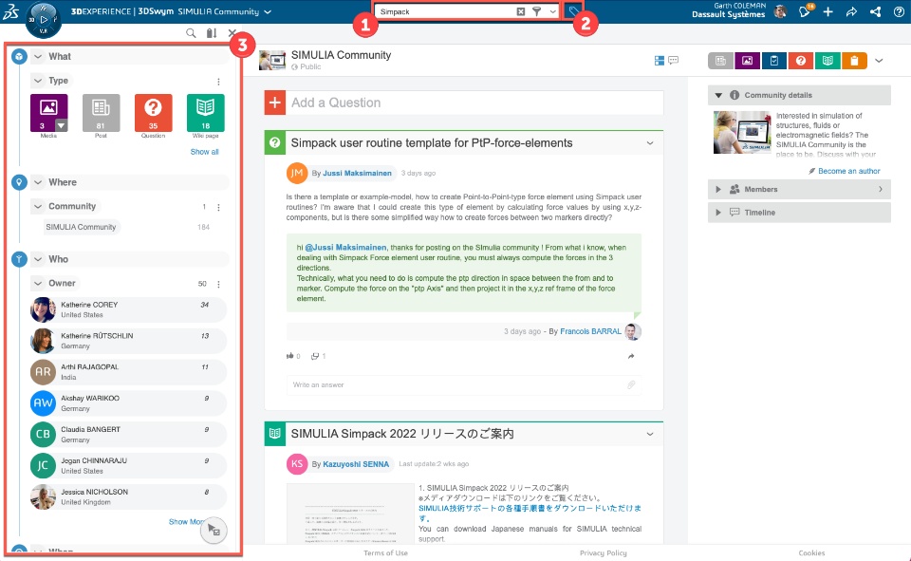Filter by Wiki page type tile
This screenshot has width=911, height=561.
click(206, 113)
